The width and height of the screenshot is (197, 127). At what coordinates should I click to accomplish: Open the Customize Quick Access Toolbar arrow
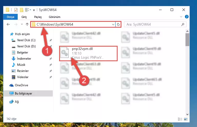(x=34, y=10)
